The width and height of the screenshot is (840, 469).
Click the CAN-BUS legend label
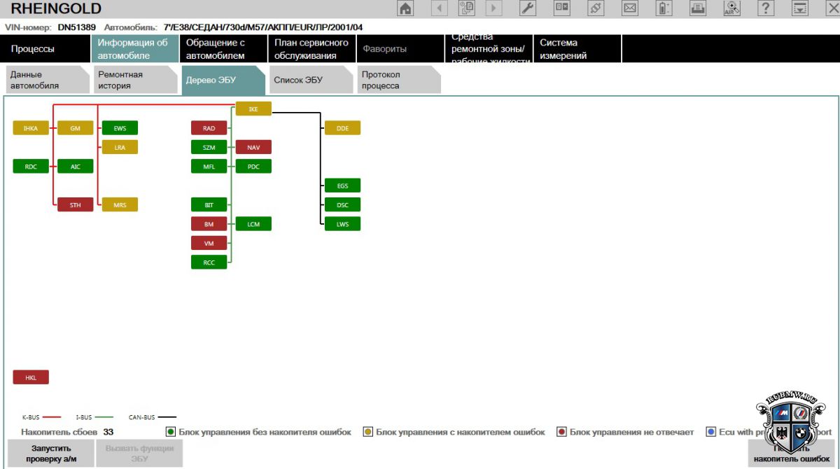pyautogui.click(x=142, y=417)
